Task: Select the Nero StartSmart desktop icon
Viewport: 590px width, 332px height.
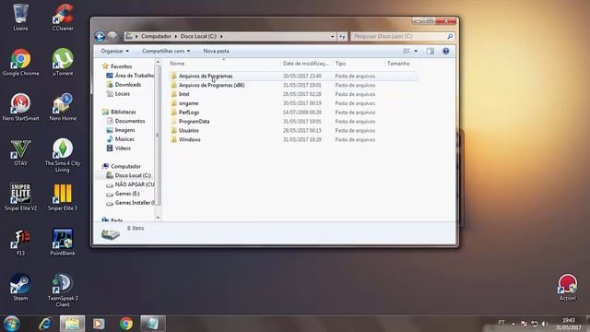Action: 20,107
